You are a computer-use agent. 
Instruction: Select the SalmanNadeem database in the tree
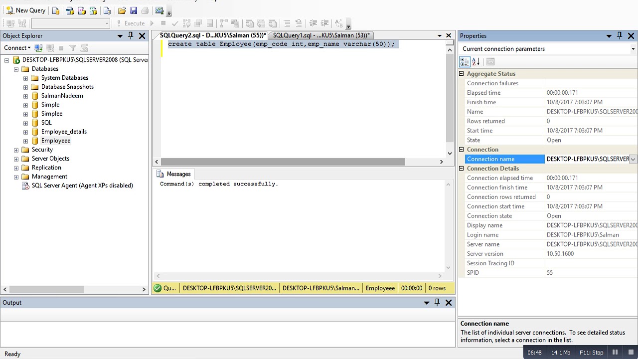pos(62,96)
